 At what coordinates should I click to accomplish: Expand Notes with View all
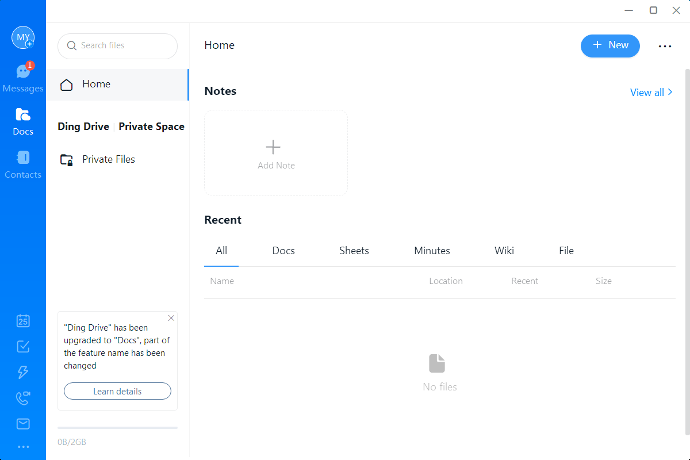[651, 93]
